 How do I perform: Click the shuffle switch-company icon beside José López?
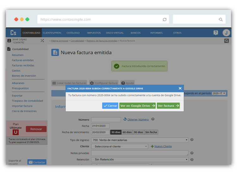42,41
